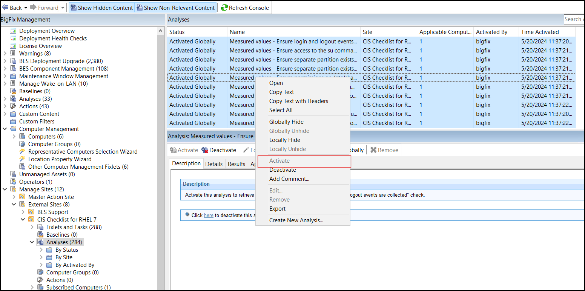Image resolution: width=585 pixels, height=291 pixels.
Task: Click the Refresh Console button label
Action: tap(249, 8)
